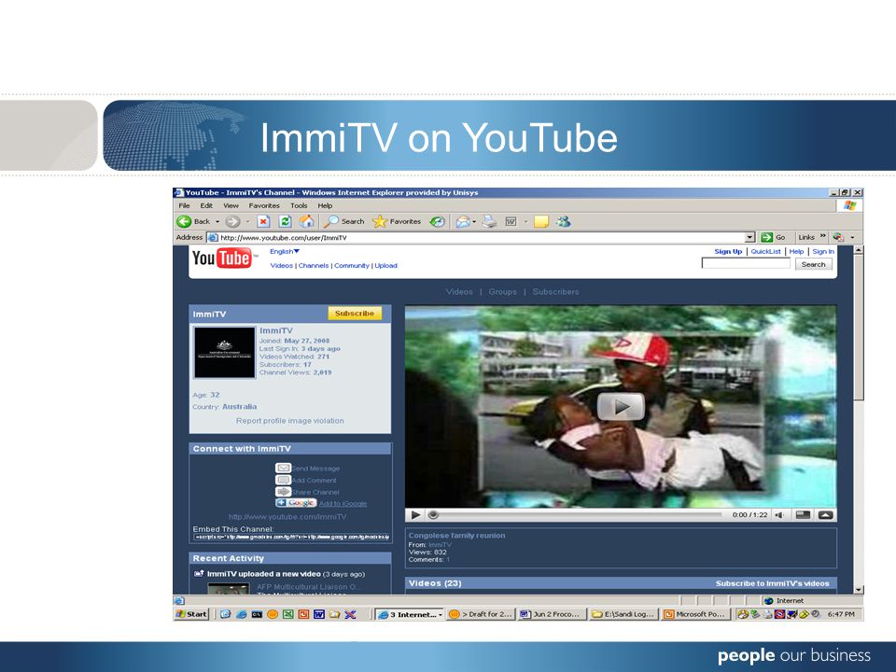Open the Community navigation link
This screenshot has width=896, height=672.
(x=352, y=266)
